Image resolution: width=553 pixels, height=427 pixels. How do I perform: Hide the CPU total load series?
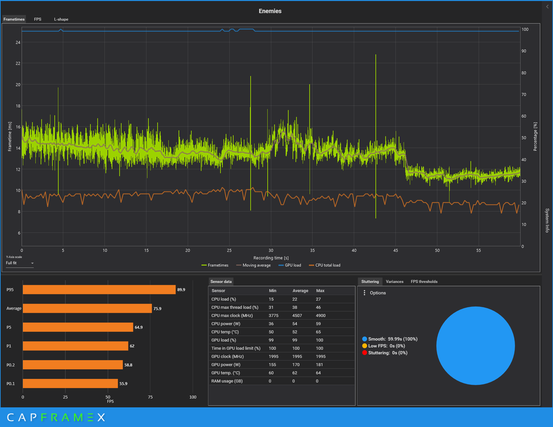click(325, 265)
